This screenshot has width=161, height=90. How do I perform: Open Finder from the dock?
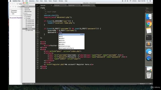click(x=149, y=17)
